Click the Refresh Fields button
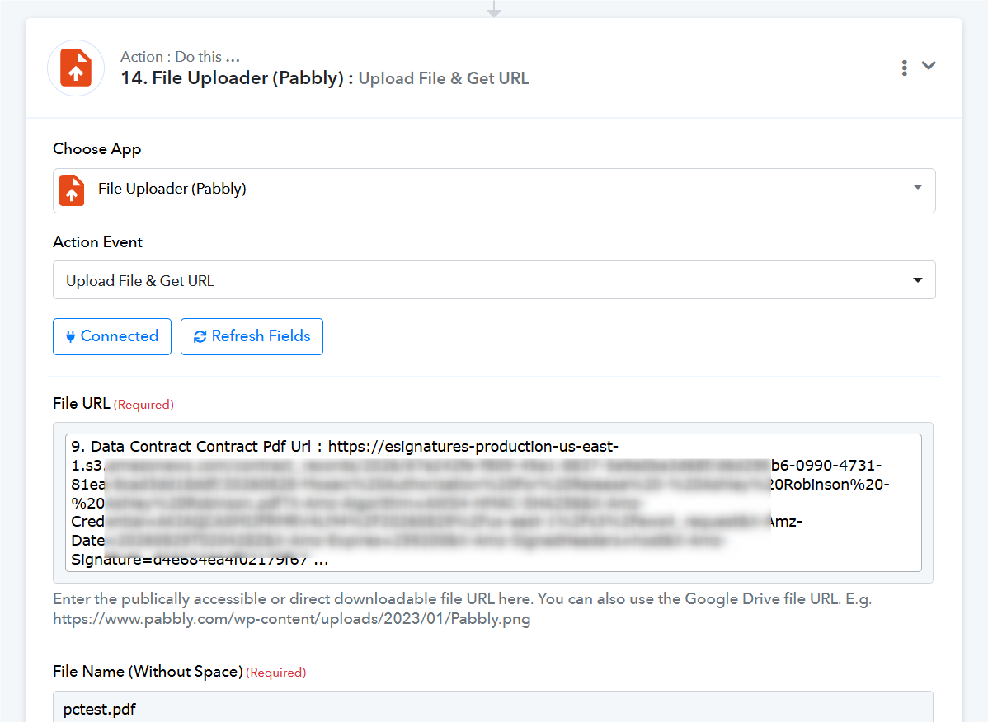This screenshot has width=988, height=722. pos(252,337)
